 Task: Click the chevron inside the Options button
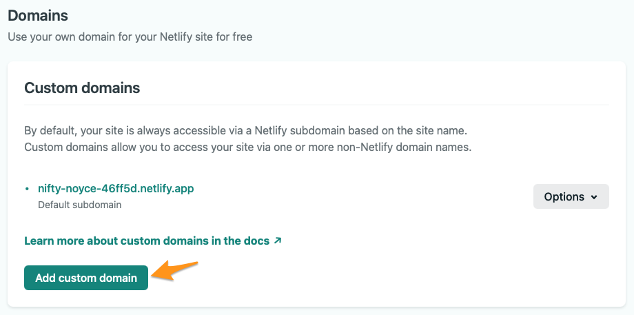pyautogui.click(x=594, y=197)
